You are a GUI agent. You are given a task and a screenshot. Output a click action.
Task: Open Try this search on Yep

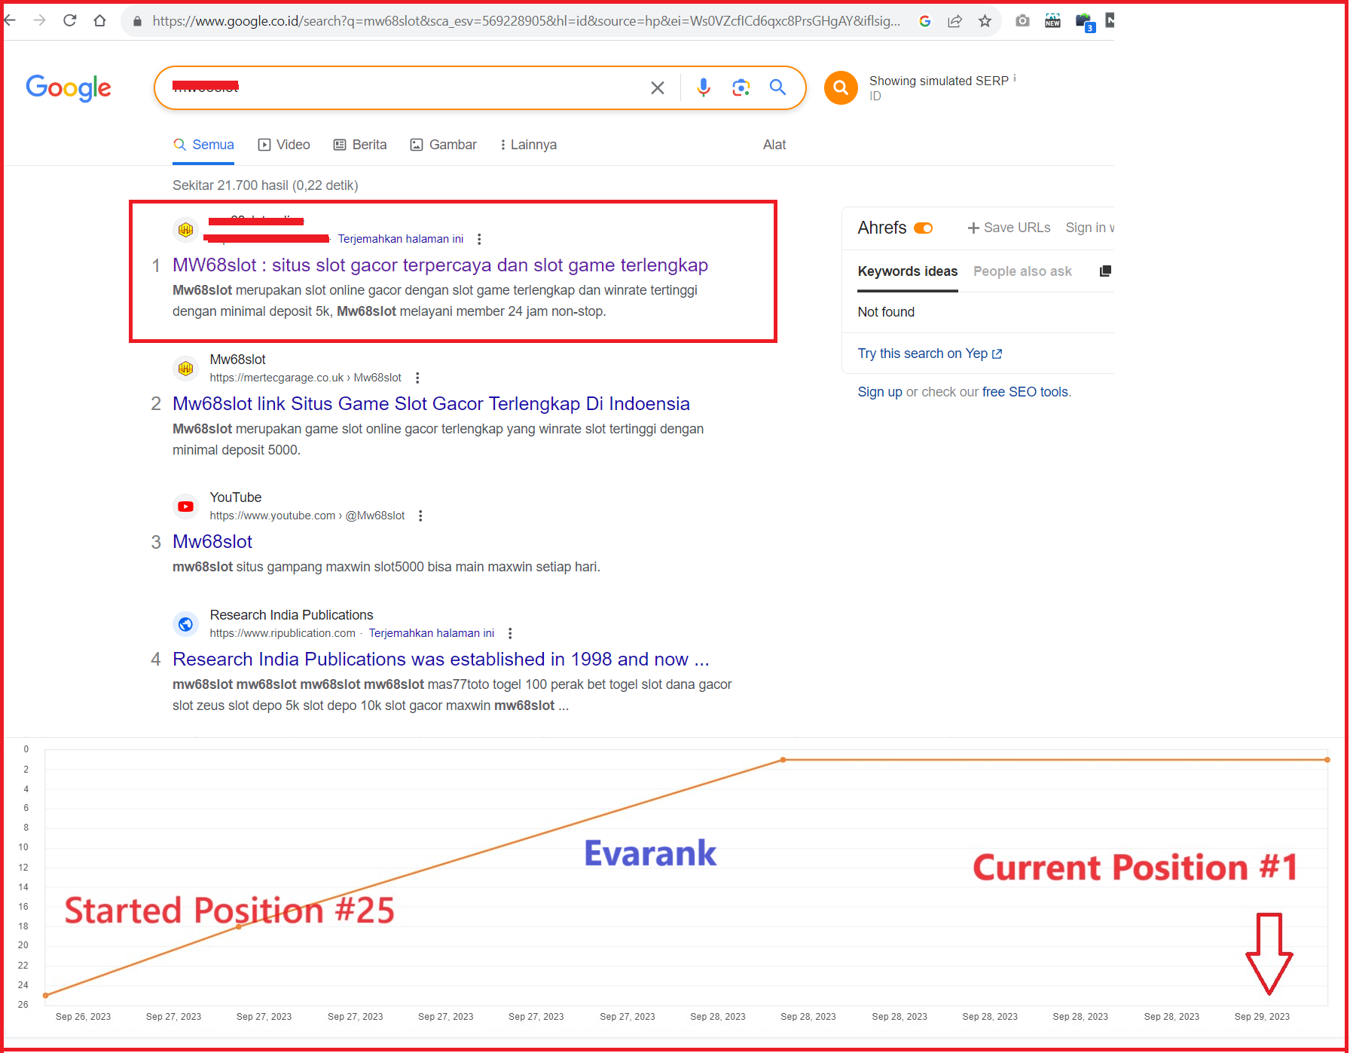(x=930, y=354)
